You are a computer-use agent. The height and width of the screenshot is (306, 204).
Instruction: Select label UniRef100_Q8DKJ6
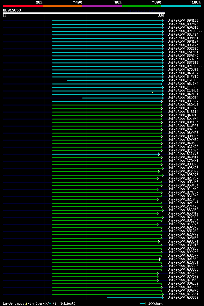[x=183, y=105]
